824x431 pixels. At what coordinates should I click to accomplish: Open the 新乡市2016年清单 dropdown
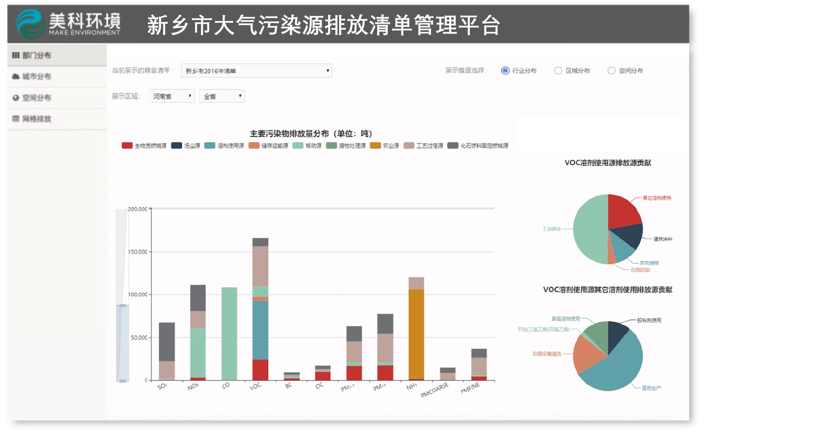click(x=256, y=70)
